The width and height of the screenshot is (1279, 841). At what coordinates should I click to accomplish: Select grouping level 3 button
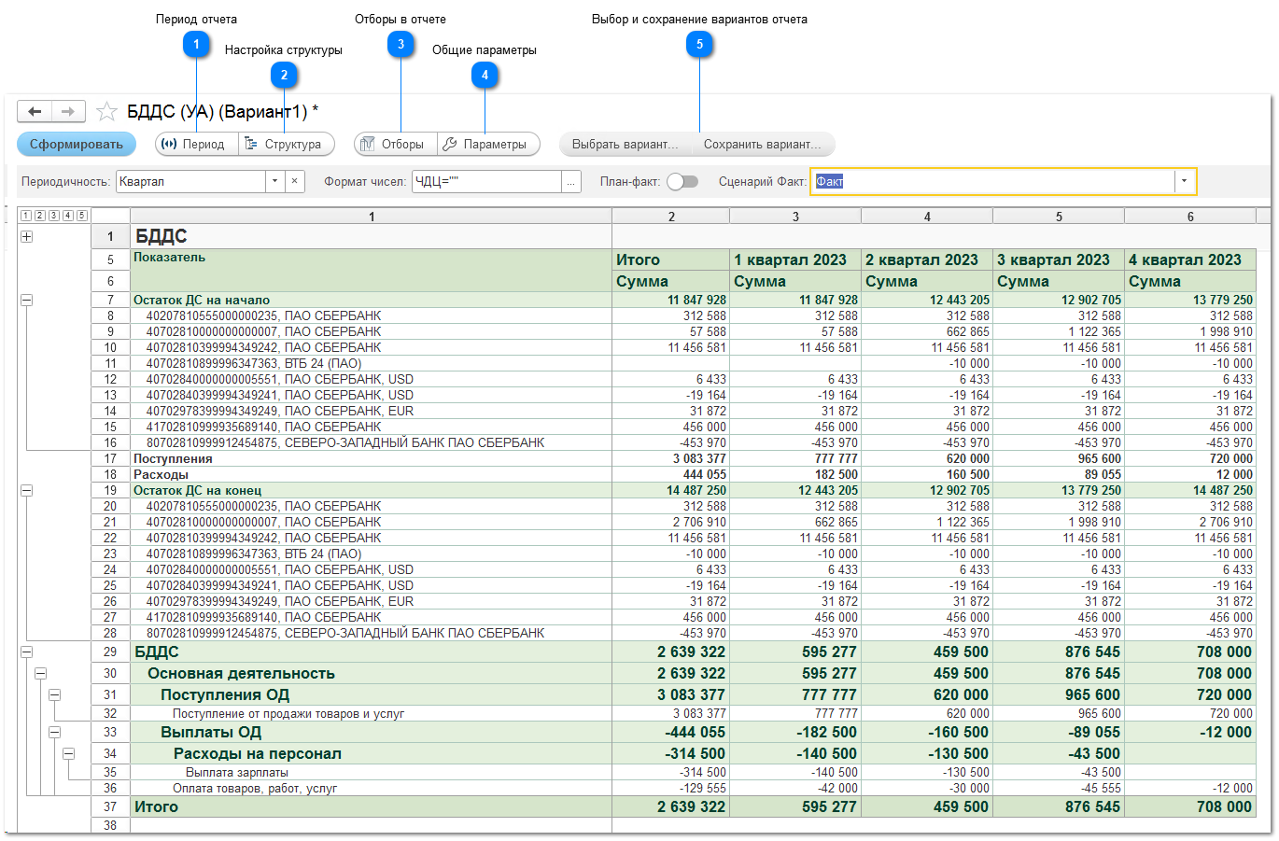(53, 216)
